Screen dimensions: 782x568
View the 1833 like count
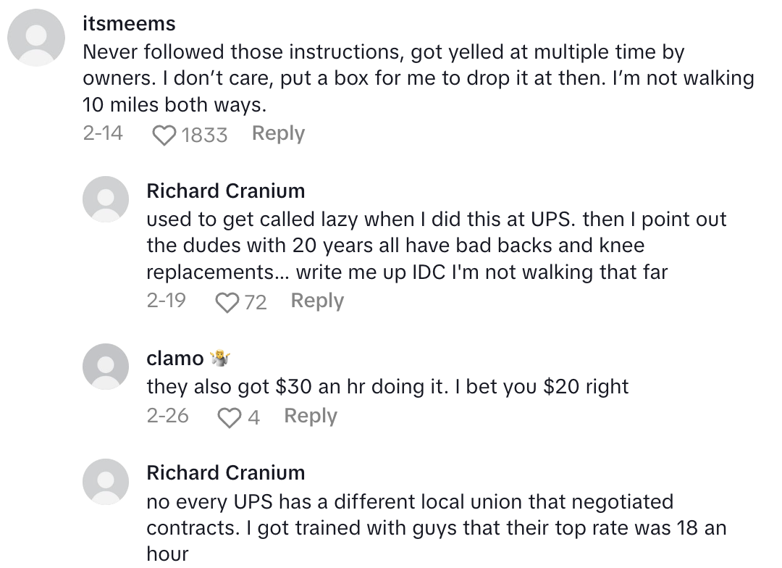coord(204,135)
